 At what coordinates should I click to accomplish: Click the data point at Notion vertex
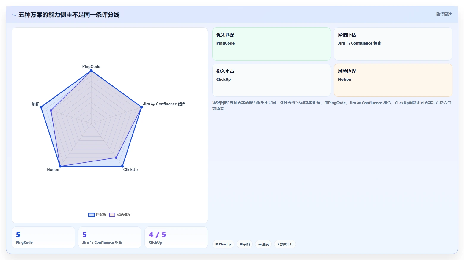point(60,166)
